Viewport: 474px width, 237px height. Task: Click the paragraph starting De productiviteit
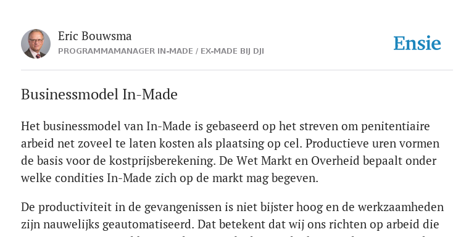(x=232, y=219)
